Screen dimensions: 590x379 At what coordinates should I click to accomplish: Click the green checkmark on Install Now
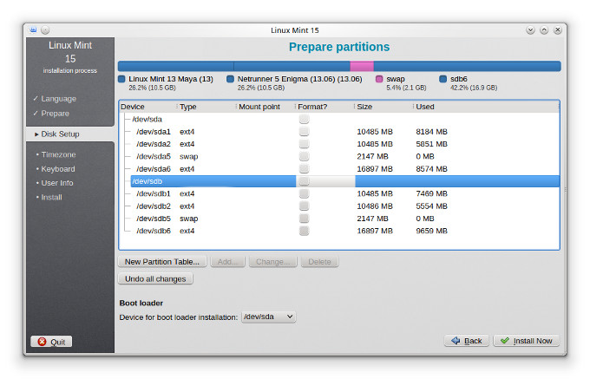(x=505, y=341)
